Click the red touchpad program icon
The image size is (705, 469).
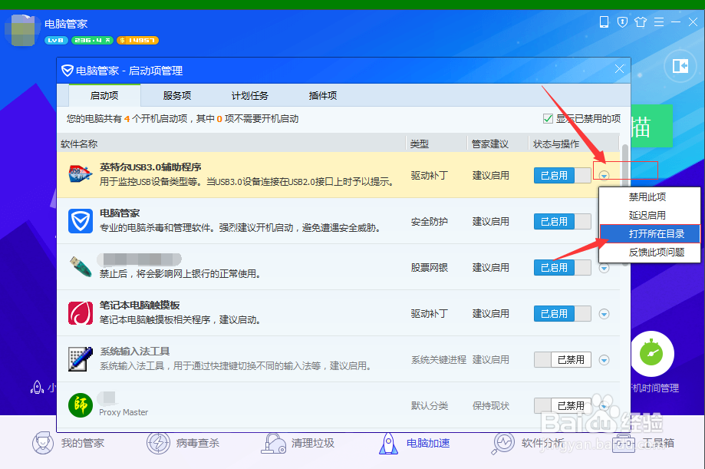pos(81,313)
